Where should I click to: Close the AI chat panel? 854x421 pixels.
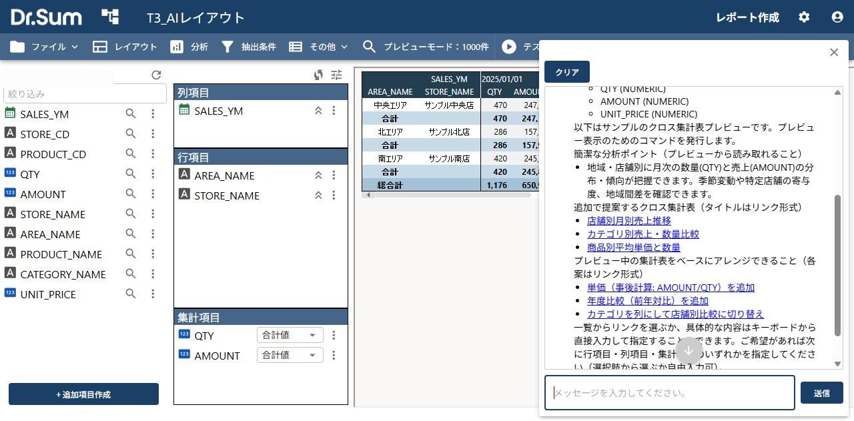[x=834, y=52]
